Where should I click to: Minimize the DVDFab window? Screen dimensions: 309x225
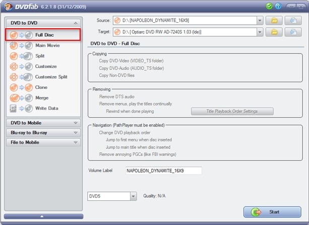292,7
